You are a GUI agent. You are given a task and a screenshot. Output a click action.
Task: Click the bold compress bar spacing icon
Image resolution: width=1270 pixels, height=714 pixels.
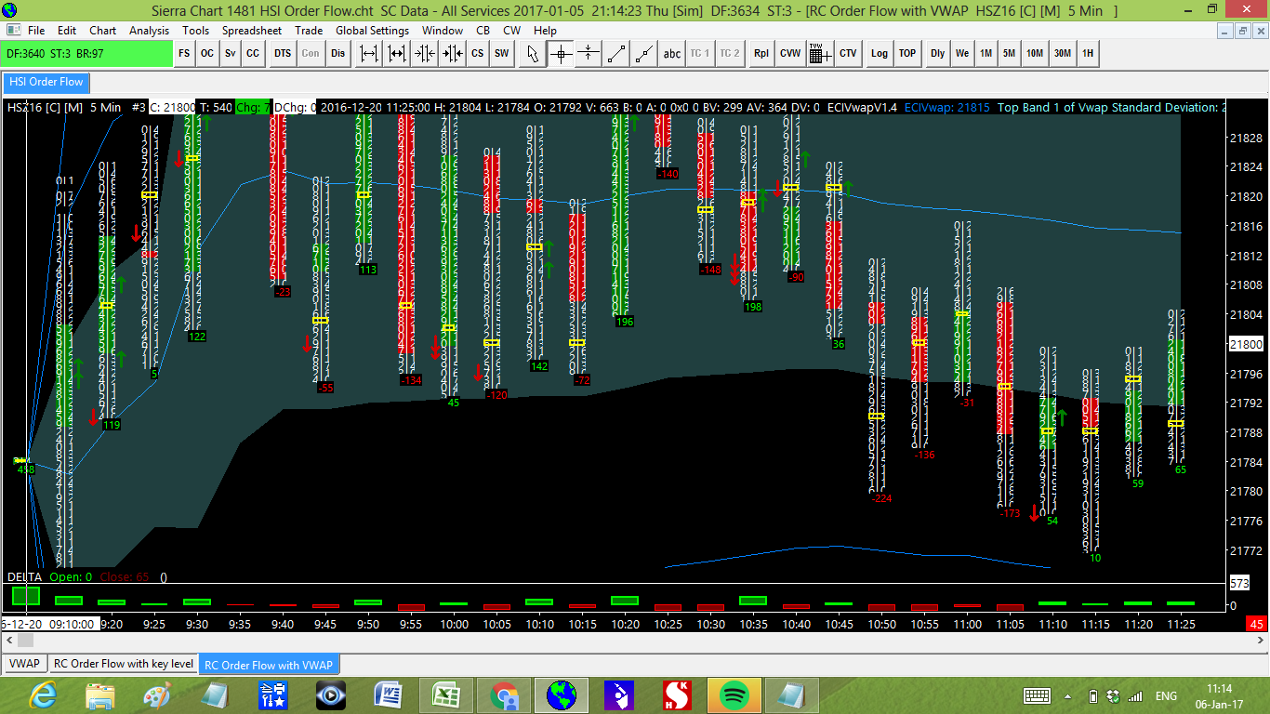point(453,54)
